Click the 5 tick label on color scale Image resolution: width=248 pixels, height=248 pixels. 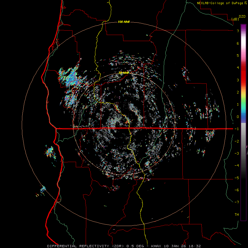tap(238, 55)
